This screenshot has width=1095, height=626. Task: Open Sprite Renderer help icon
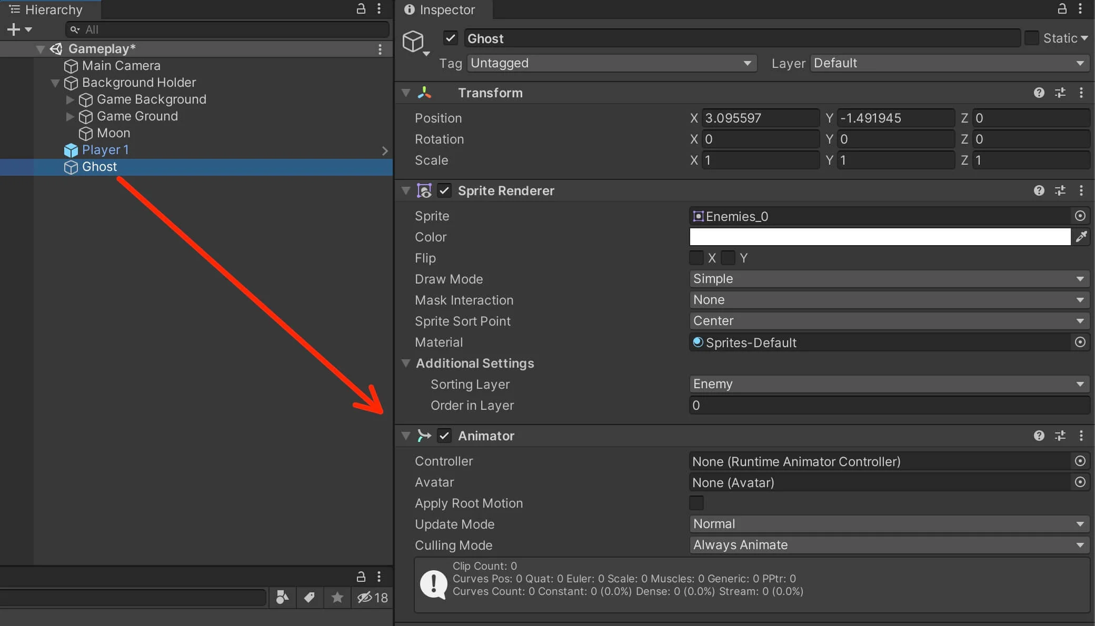(x=1039, y=190)
